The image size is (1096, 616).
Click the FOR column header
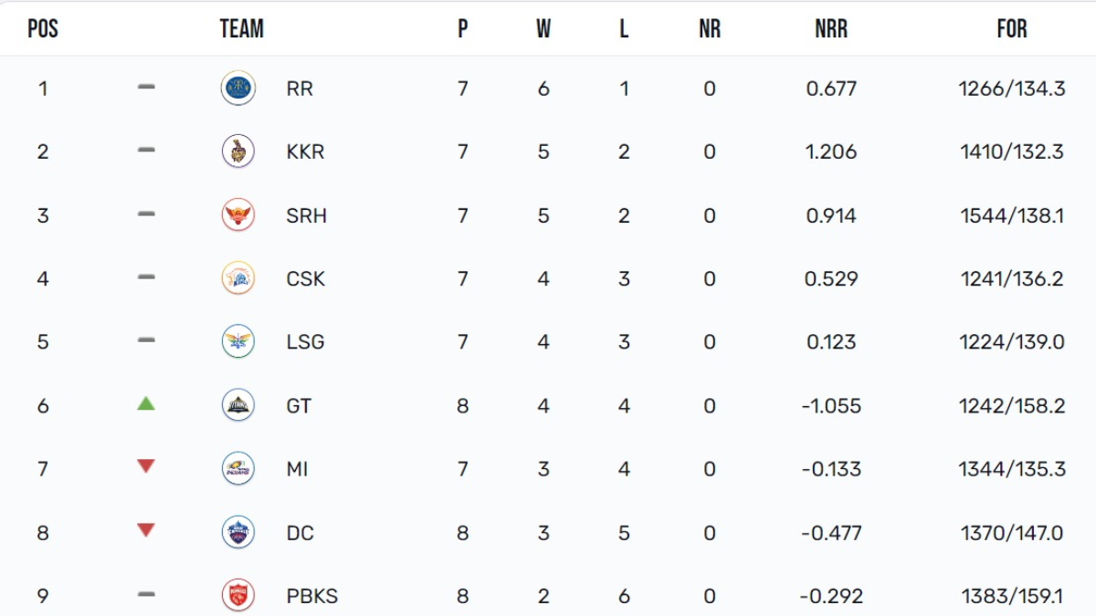tap(1011, 29)
